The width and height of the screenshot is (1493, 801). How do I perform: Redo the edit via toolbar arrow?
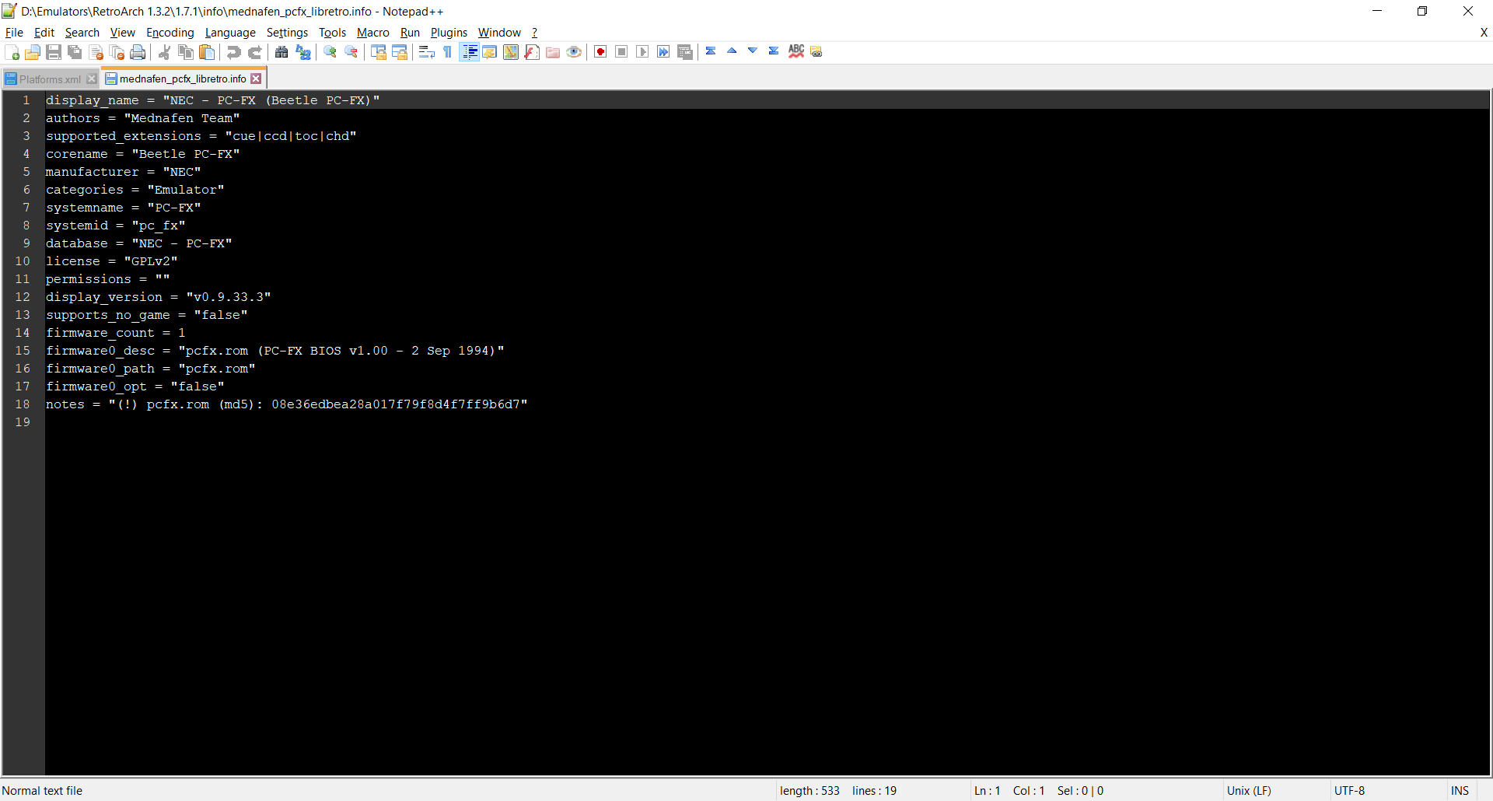pos(254,52)
